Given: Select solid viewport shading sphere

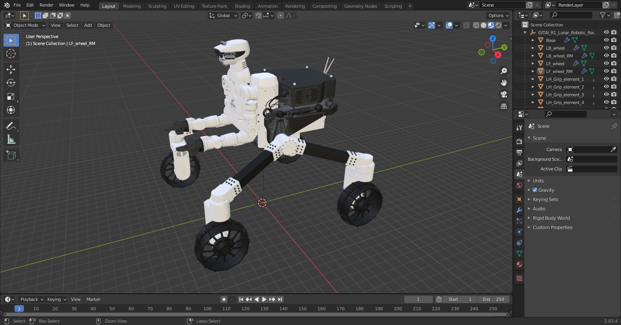Looking at the screenshot, I should click(484, 25).
